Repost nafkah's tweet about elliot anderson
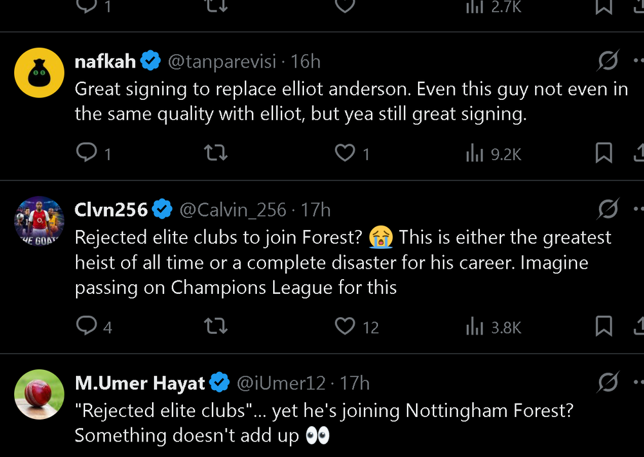This screenshot has width=644, height=457. pos(216,153)
